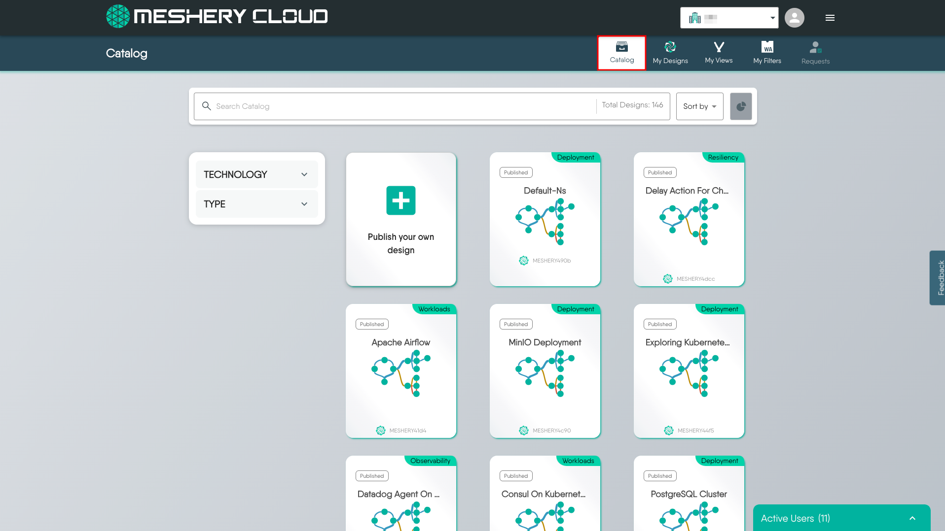
Task: Select the My Designs icon
Action: (670, 47)
